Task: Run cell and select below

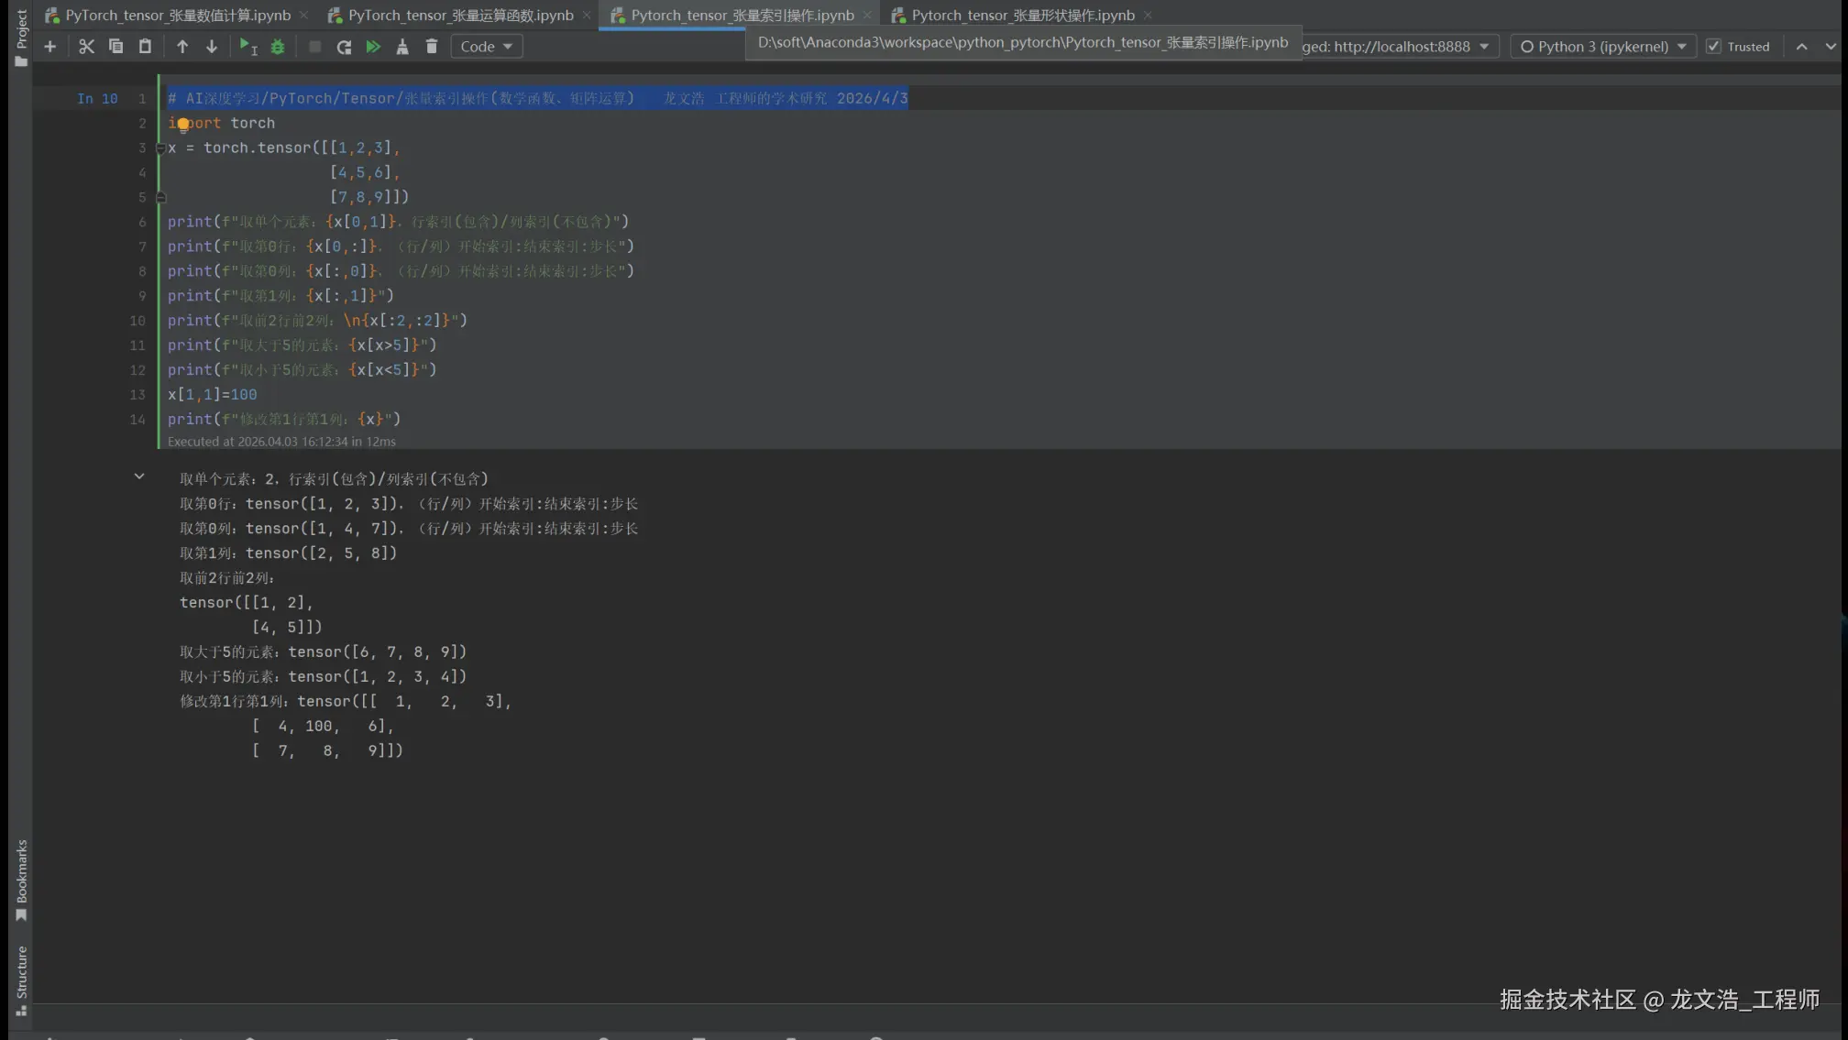Action: click(247, 47)
